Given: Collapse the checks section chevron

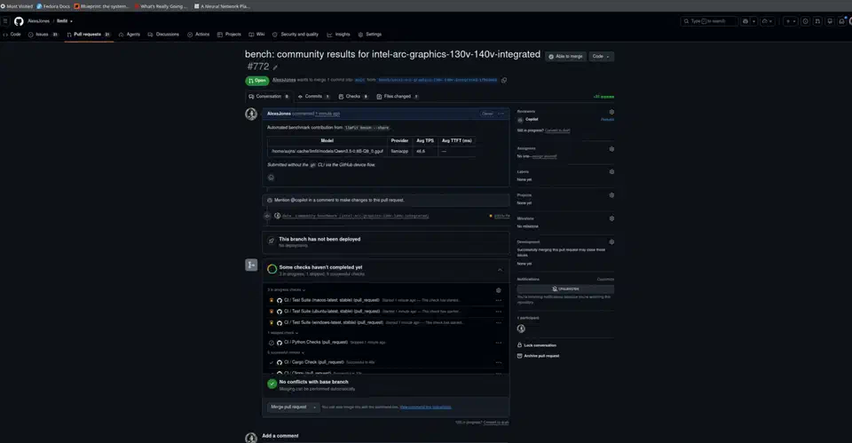Looking at the screenshot, I should (500, 270).
